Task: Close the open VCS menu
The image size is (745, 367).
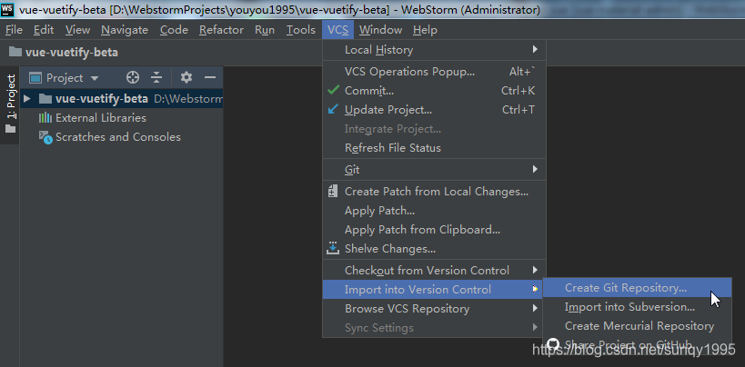Action: pyautogui.click(x=337, y=30)
